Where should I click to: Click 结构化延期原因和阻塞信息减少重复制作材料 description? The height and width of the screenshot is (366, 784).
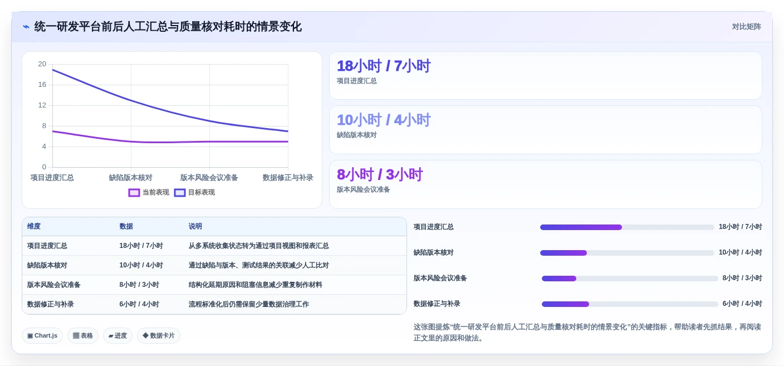[x=256, y=285]
